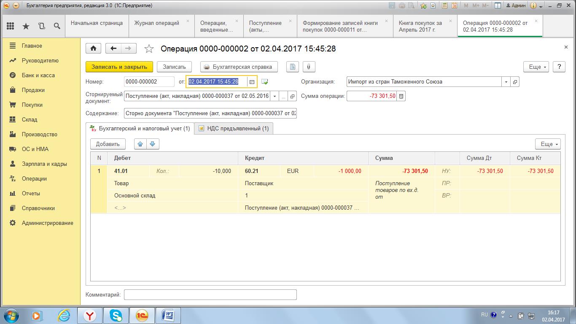576x324 pixels.
Task: Click Записать и закрыть button
Action: point(119,67)
